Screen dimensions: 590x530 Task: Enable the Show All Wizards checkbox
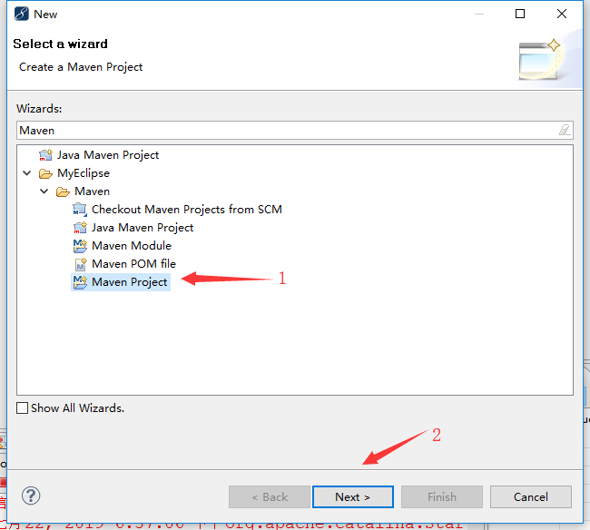click(x=22, y=407)
